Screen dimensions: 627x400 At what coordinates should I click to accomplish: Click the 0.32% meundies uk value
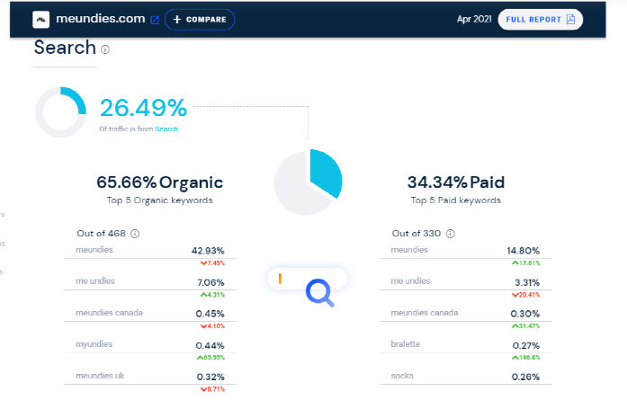pyautogui.click(x=210, y=377)
